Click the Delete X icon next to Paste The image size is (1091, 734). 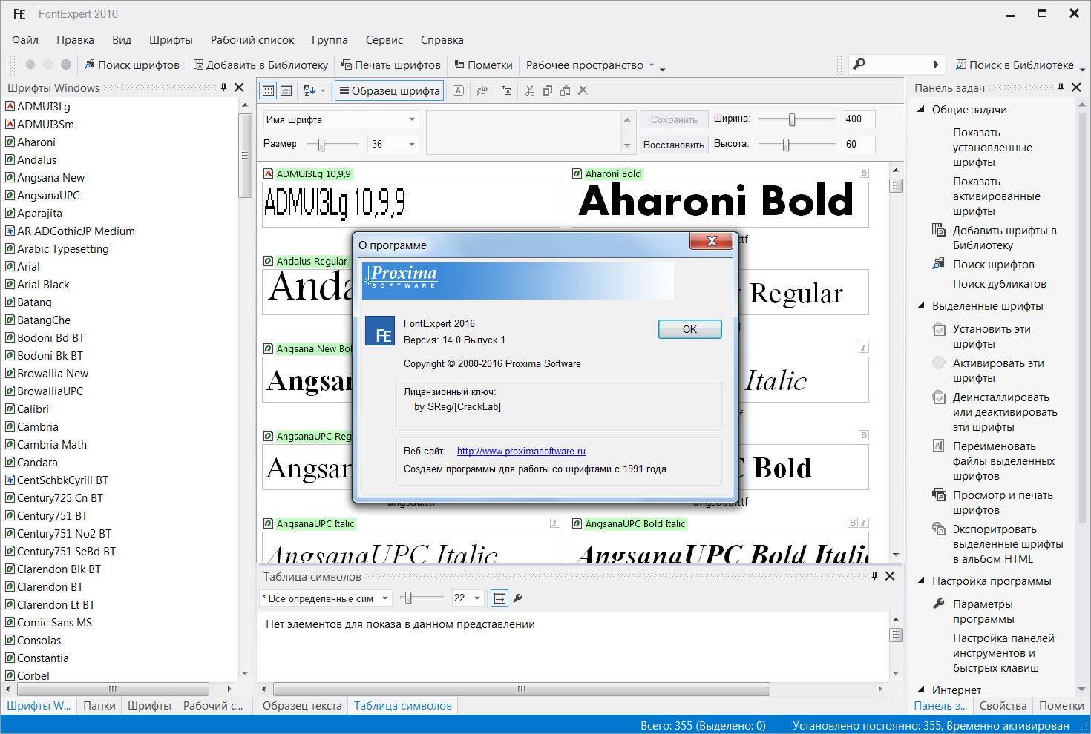(x=583, y=90)
